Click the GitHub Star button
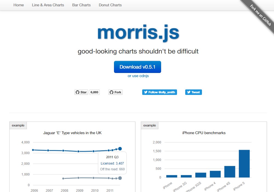 click(81, 92)
